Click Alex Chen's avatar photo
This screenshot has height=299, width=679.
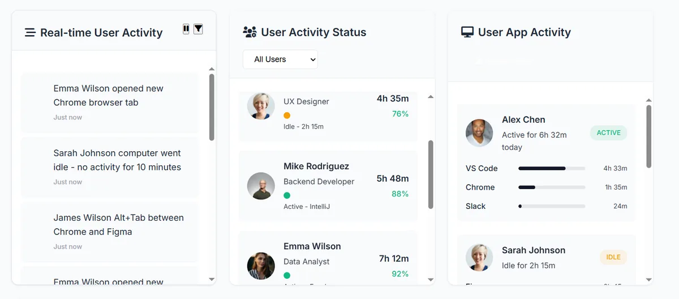[479, 133]
